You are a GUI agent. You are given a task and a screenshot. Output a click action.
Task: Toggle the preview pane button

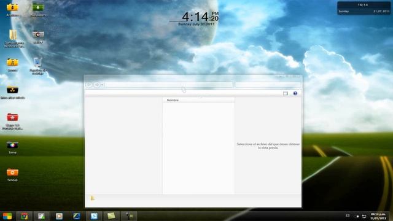pos(285,93)
